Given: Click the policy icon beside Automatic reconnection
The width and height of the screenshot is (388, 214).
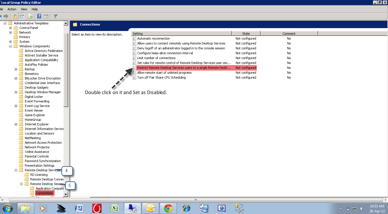Looking at the screenshot, I should [x=134, y=38].
